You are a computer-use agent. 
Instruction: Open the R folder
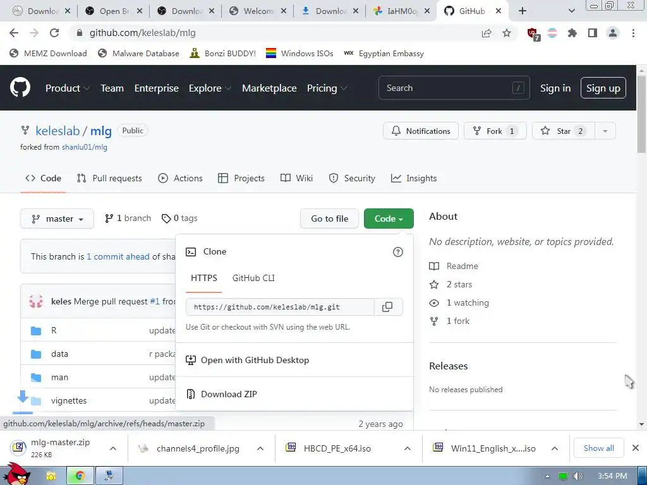54,330
